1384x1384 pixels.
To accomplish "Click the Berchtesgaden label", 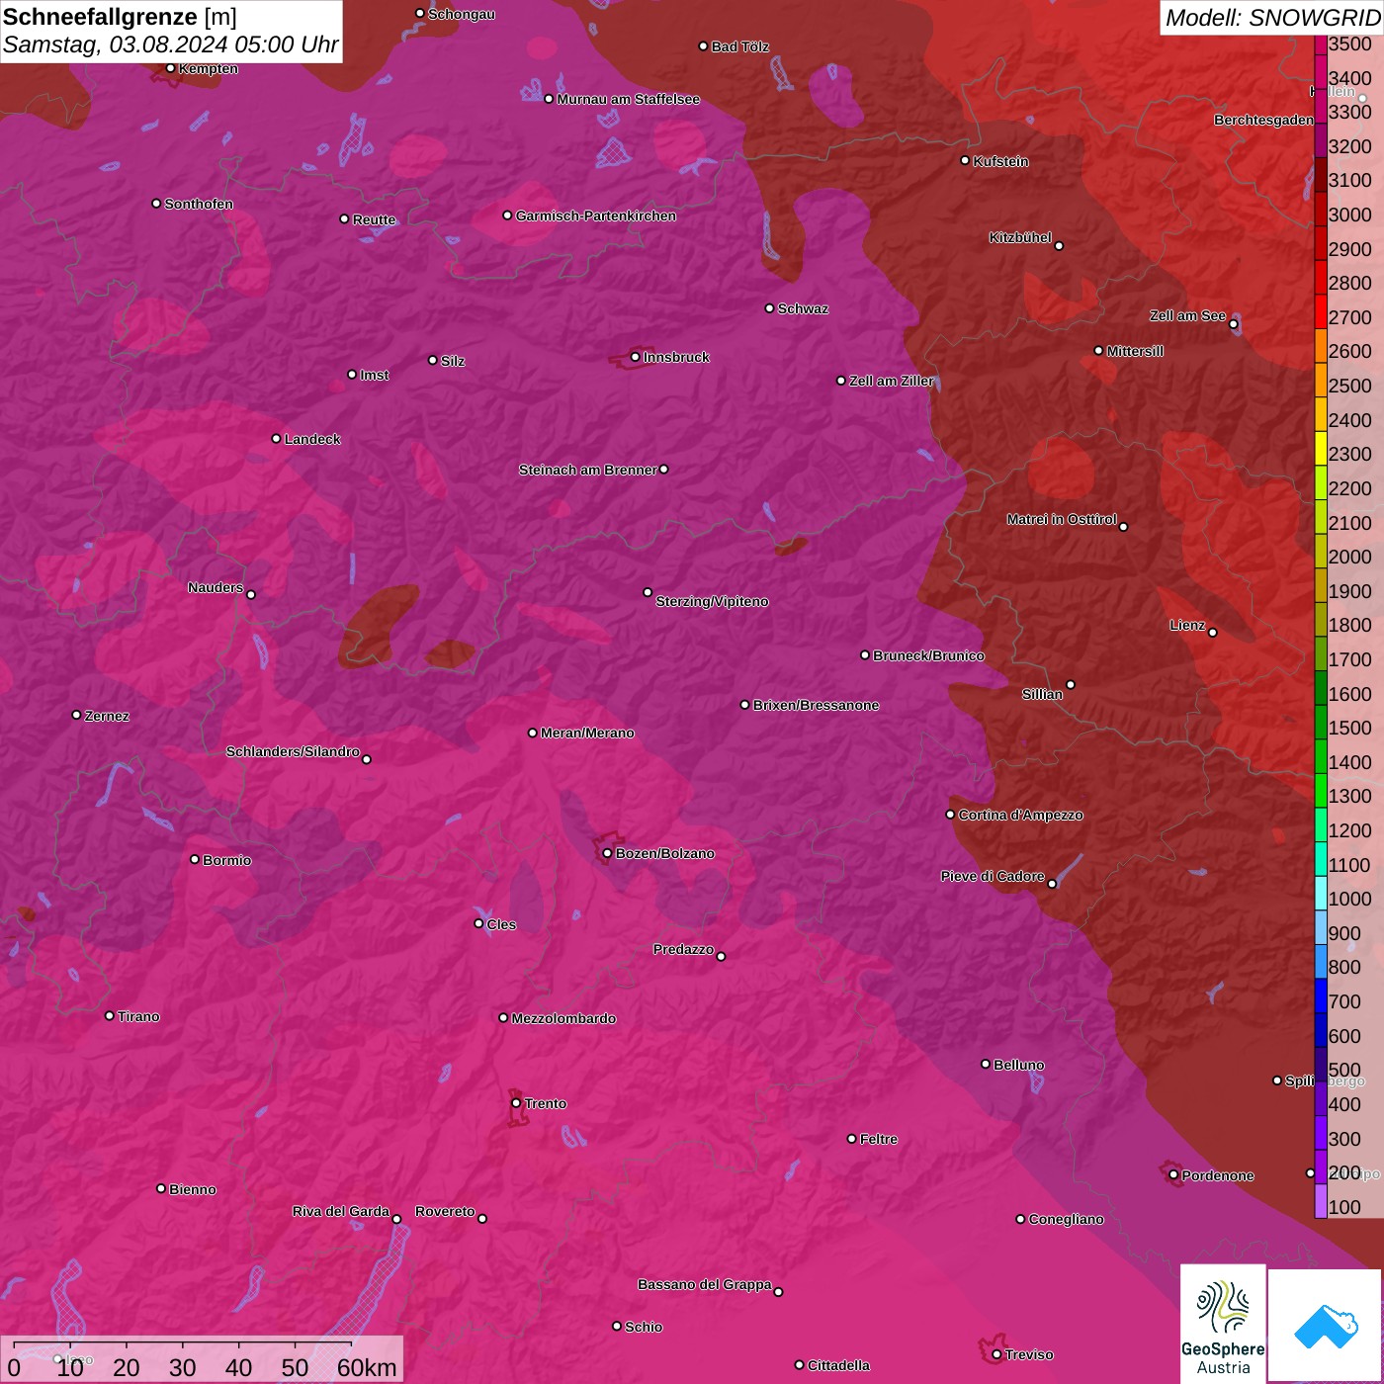I will coord(1263,120).
